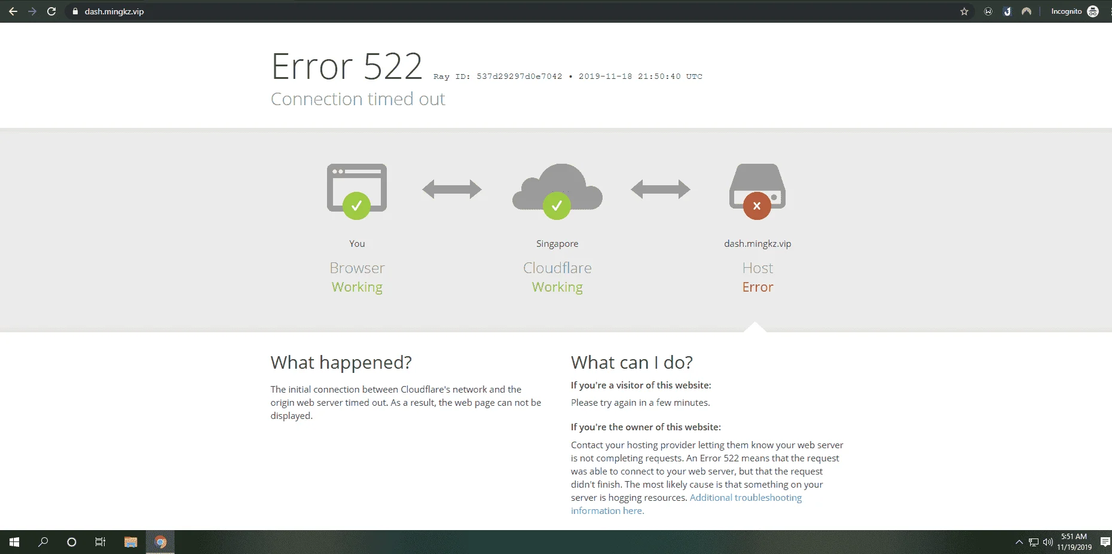Click the Browser window icon with checkmark
Screen dimensions: 1112x554
[x=357, y=191]
